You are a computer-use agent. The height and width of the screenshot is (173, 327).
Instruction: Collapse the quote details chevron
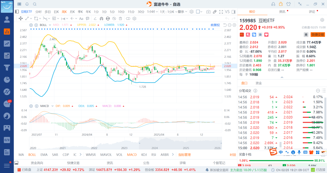(282, 77)
